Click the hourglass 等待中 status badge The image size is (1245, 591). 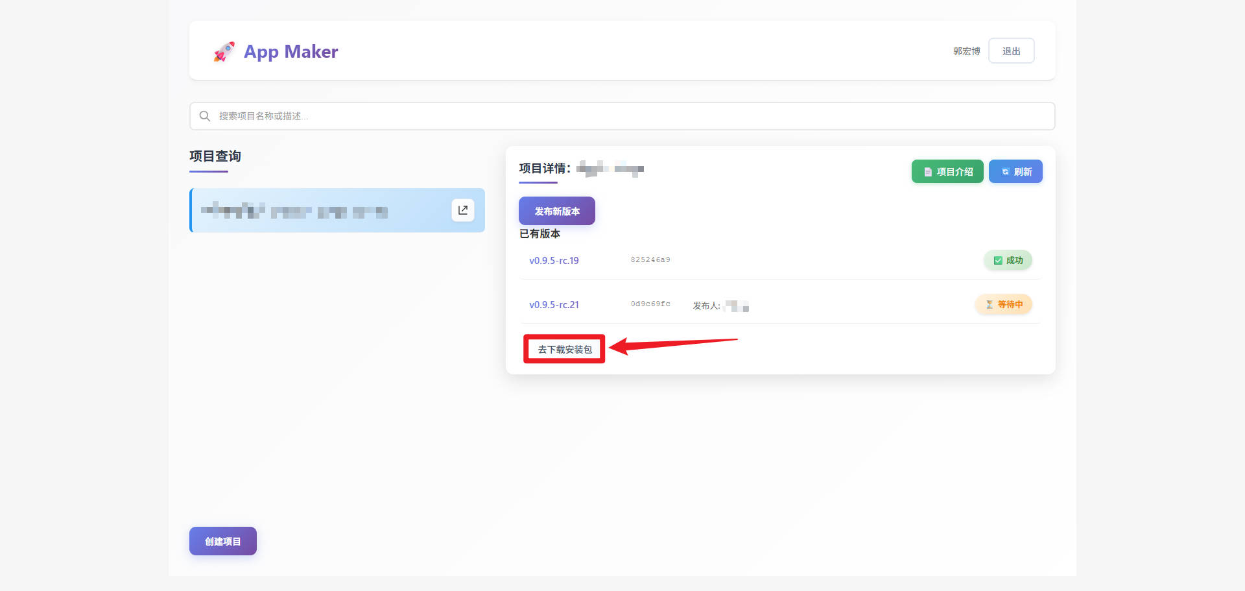(x=1003, y=304)
